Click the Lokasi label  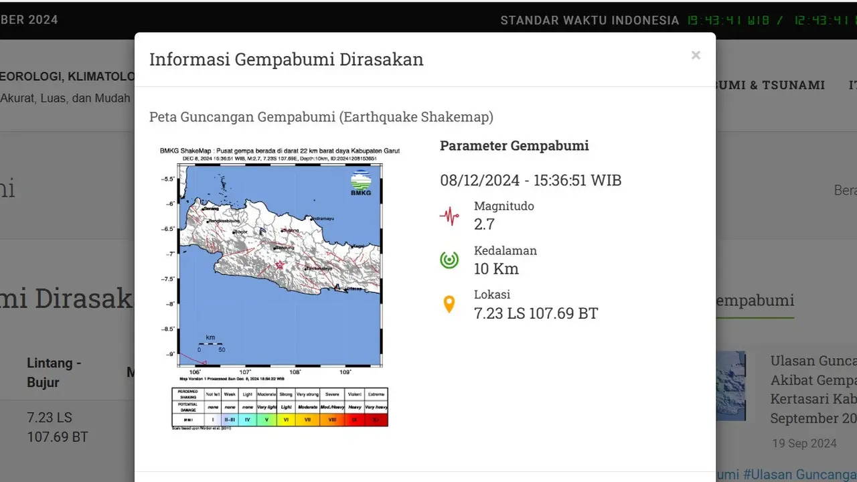492,295
